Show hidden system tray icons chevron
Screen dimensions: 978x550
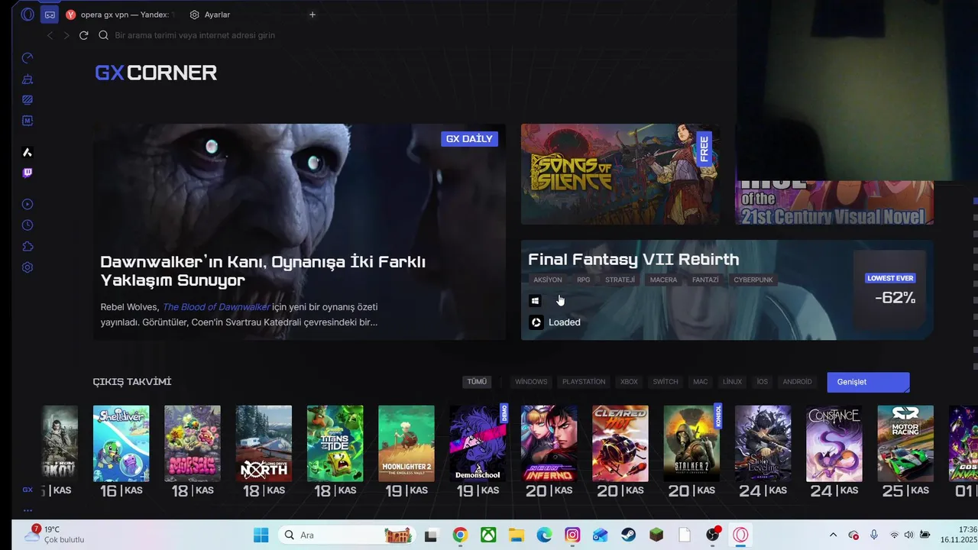click(833, 535)
